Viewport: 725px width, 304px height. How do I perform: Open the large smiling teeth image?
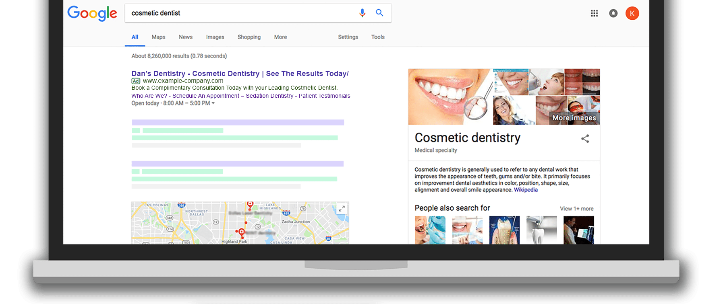click(x=450, y=97)
